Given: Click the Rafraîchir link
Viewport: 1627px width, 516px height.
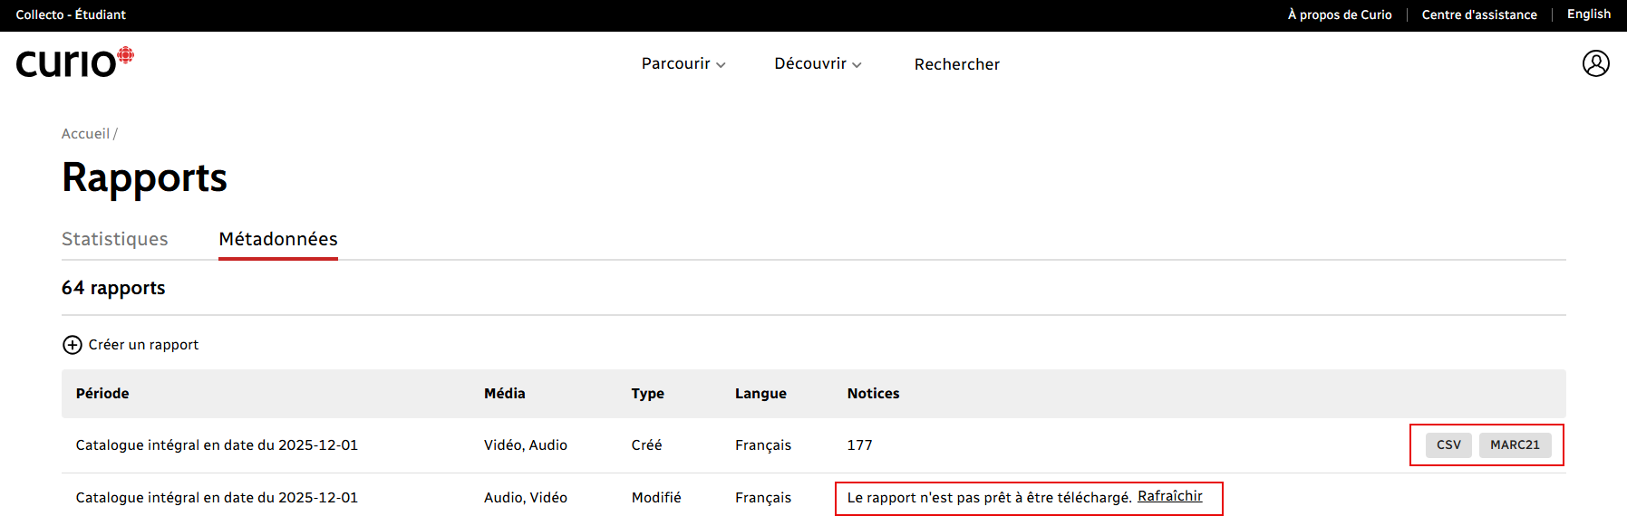Looking at the screenshot, I should [x=1169, y=496].
